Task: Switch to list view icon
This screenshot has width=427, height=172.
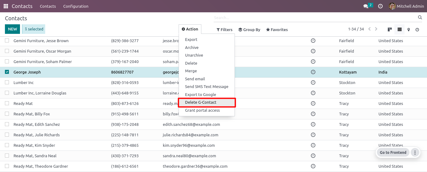Action: (x=399, y=30)
